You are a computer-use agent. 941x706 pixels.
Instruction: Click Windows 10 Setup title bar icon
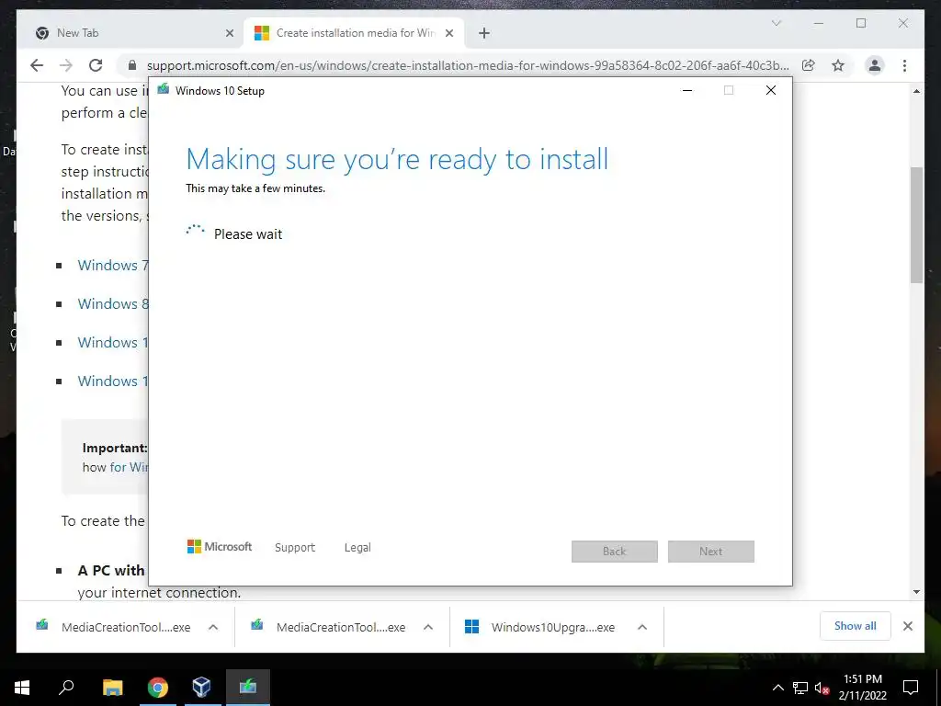(x=164, y=90)
